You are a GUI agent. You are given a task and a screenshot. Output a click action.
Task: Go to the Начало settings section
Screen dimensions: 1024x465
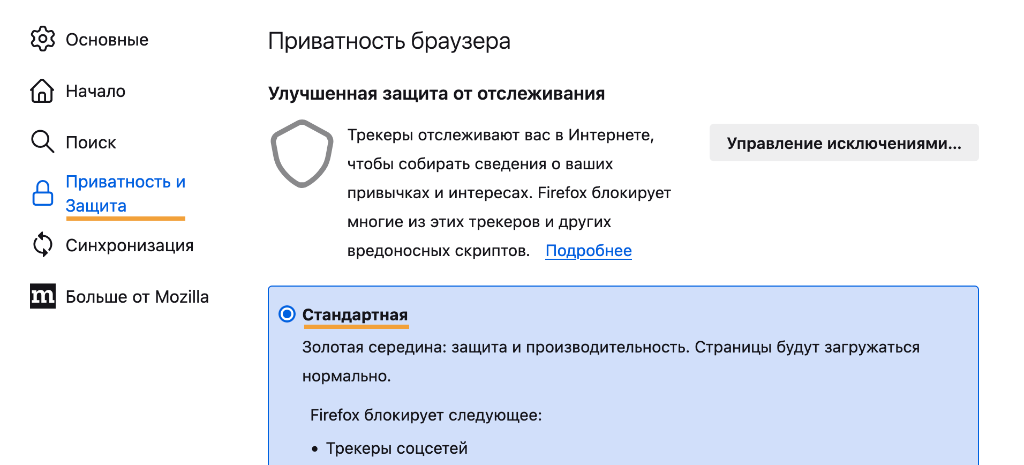point(95,91)
